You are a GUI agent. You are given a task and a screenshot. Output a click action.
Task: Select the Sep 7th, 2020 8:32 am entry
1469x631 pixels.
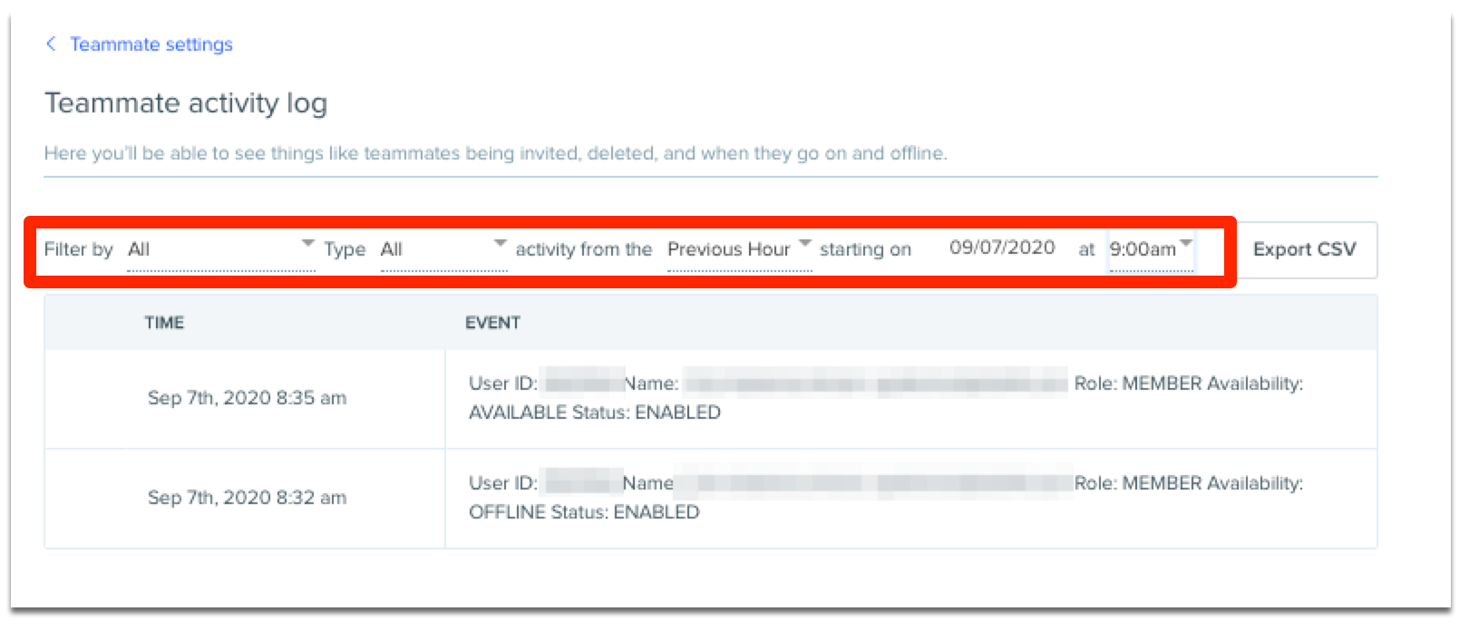point(247,498)
